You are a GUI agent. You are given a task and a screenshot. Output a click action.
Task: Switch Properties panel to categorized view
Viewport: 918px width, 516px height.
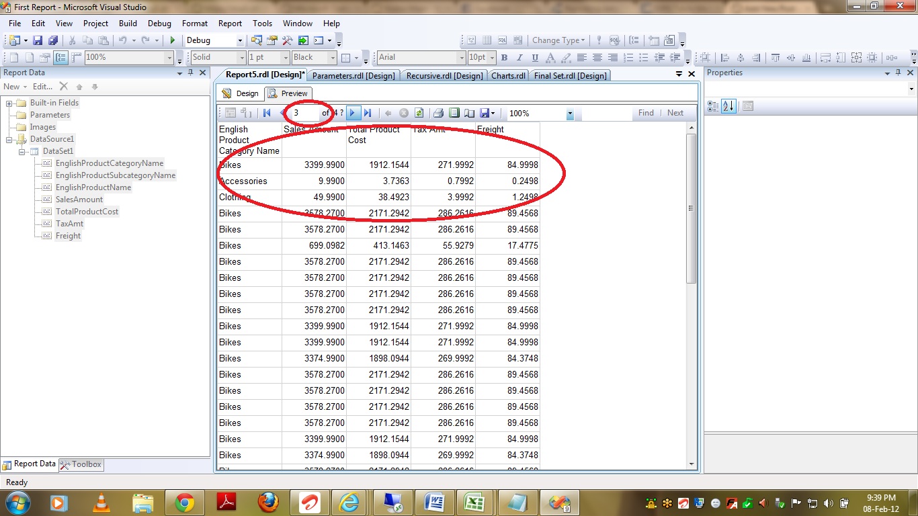point(713,106)
